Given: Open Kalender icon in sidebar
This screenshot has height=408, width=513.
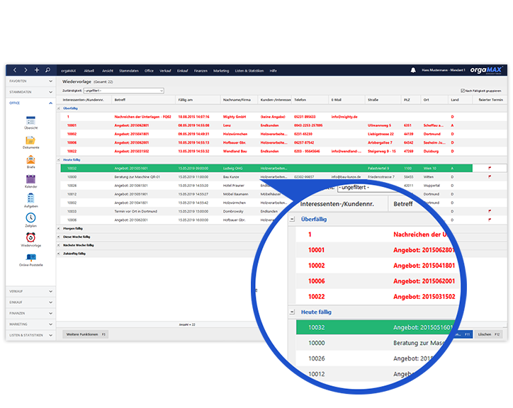Looking at the screenshot, I should [30, 181].
